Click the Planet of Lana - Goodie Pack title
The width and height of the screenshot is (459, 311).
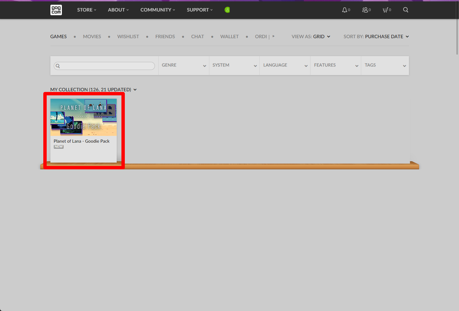point(82,141)
